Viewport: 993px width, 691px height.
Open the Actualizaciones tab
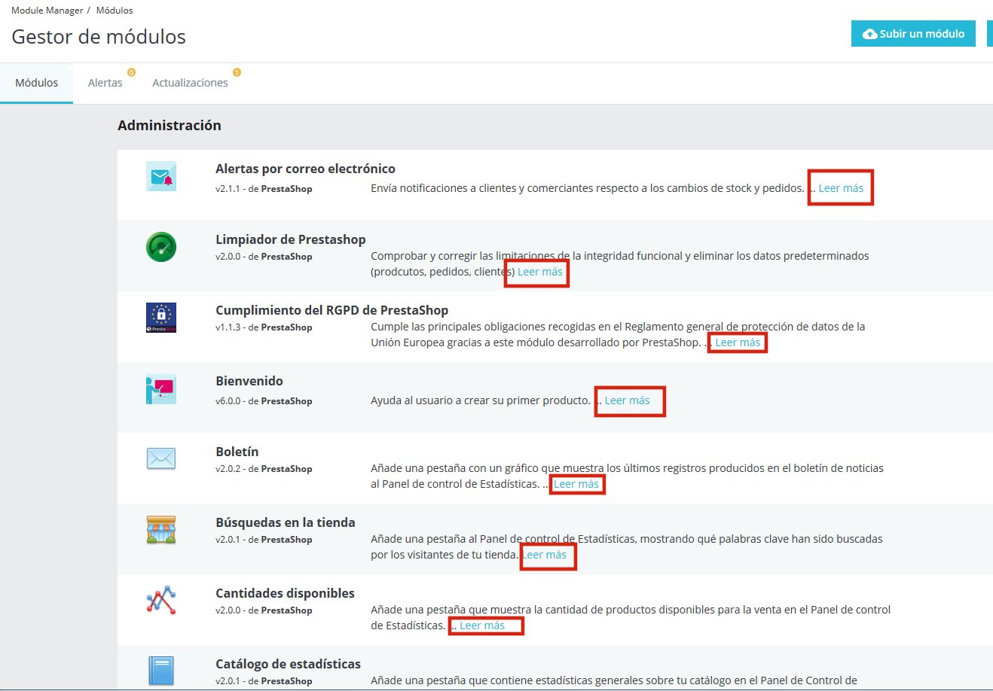click(190, 83)
